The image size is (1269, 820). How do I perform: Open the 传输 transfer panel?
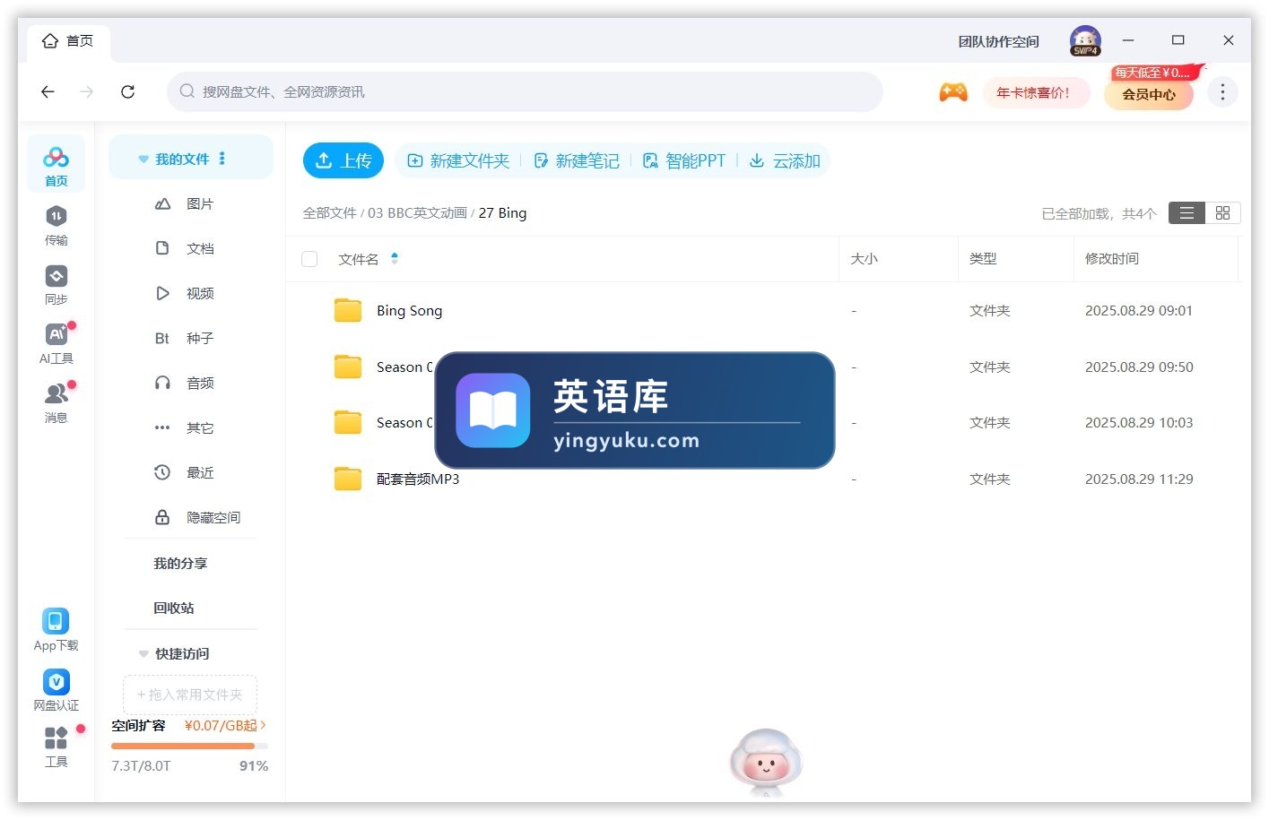56,225
